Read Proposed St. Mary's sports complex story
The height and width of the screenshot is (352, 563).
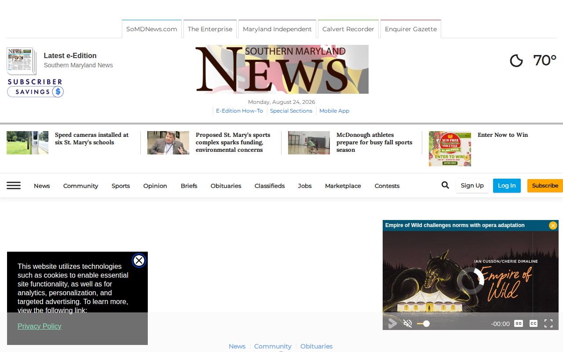click(x=233, y=142)
